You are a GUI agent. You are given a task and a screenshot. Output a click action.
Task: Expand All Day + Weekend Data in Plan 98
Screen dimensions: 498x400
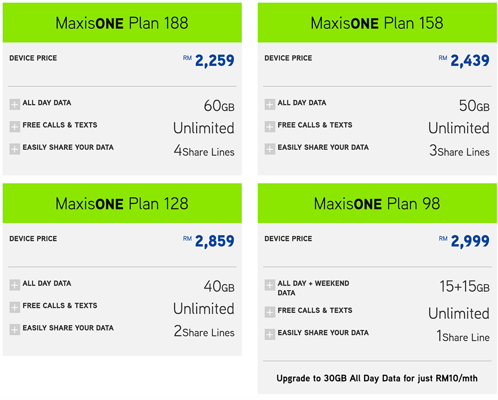point(270,285)
